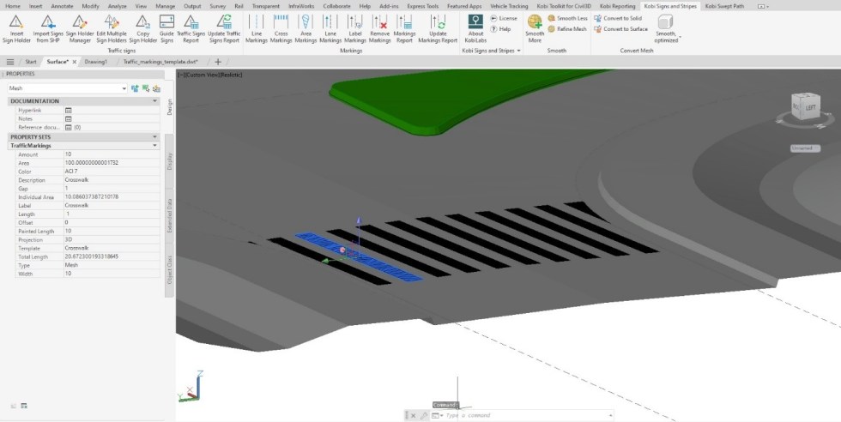Click the Insert Sign Holder tool

(x=16, y=29)
